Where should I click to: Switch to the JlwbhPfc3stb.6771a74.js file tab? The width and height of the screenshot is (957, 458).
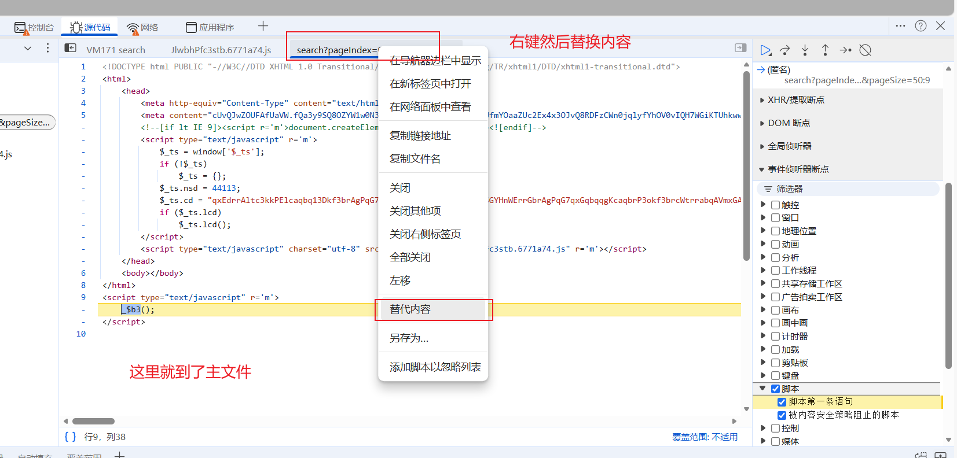tap(221, 50)
